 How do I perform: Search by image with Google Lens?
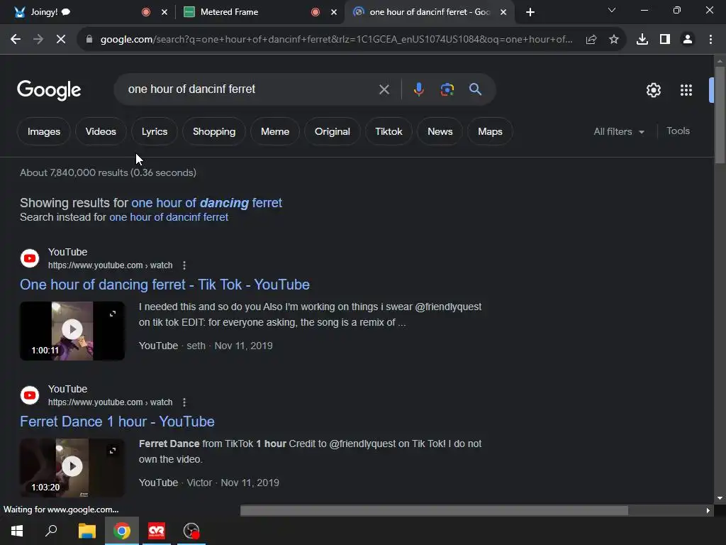[x=447, y=89]
